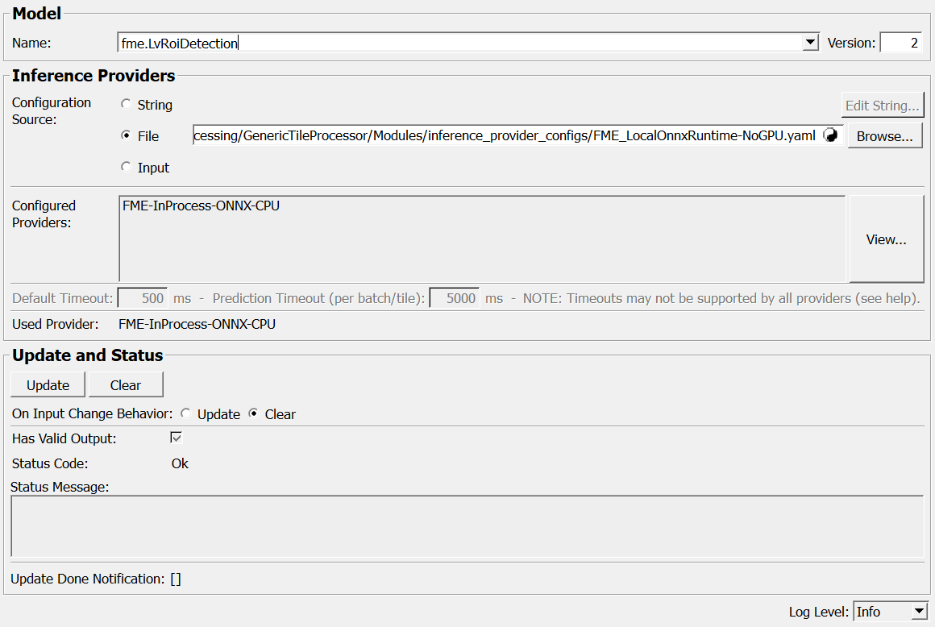The width and height of the screenshot is (935, 627).
Task: Click Browse to choose config file
Action: pyautogui.click(x=884, y=136)
